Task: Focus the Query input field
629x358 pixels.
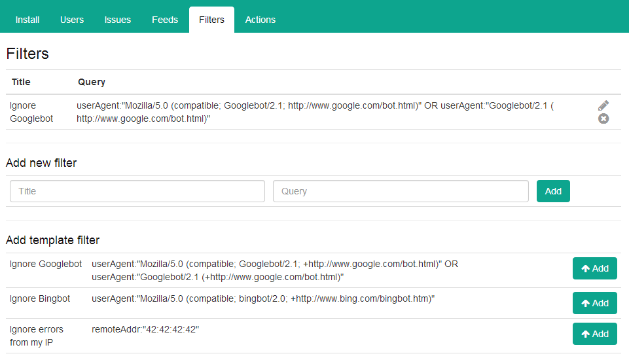Action: click(401, 191)
